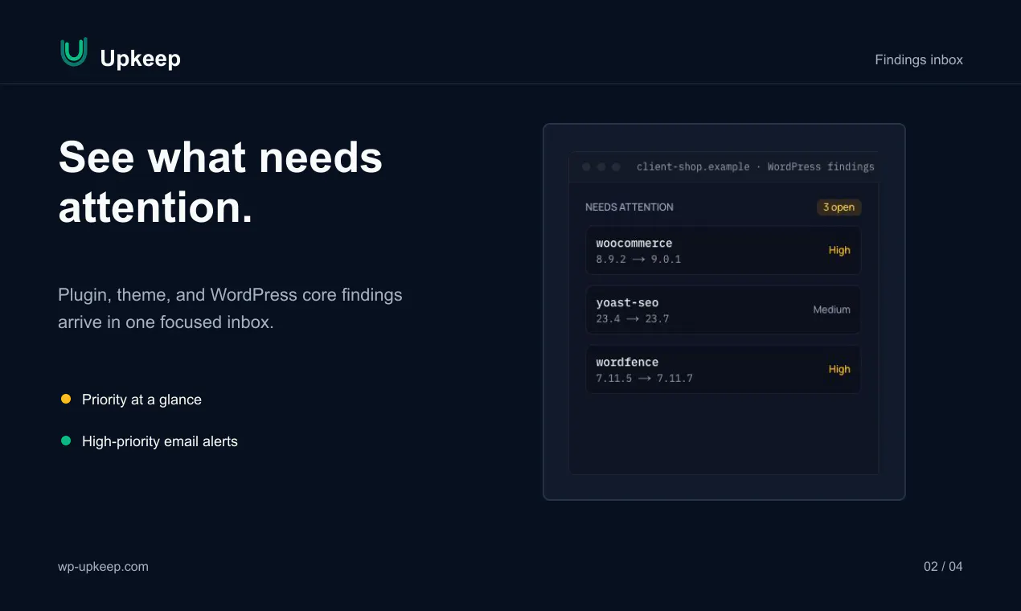Click the See what needs attention headline
1021x611 pixels.
tap(220, 182)
